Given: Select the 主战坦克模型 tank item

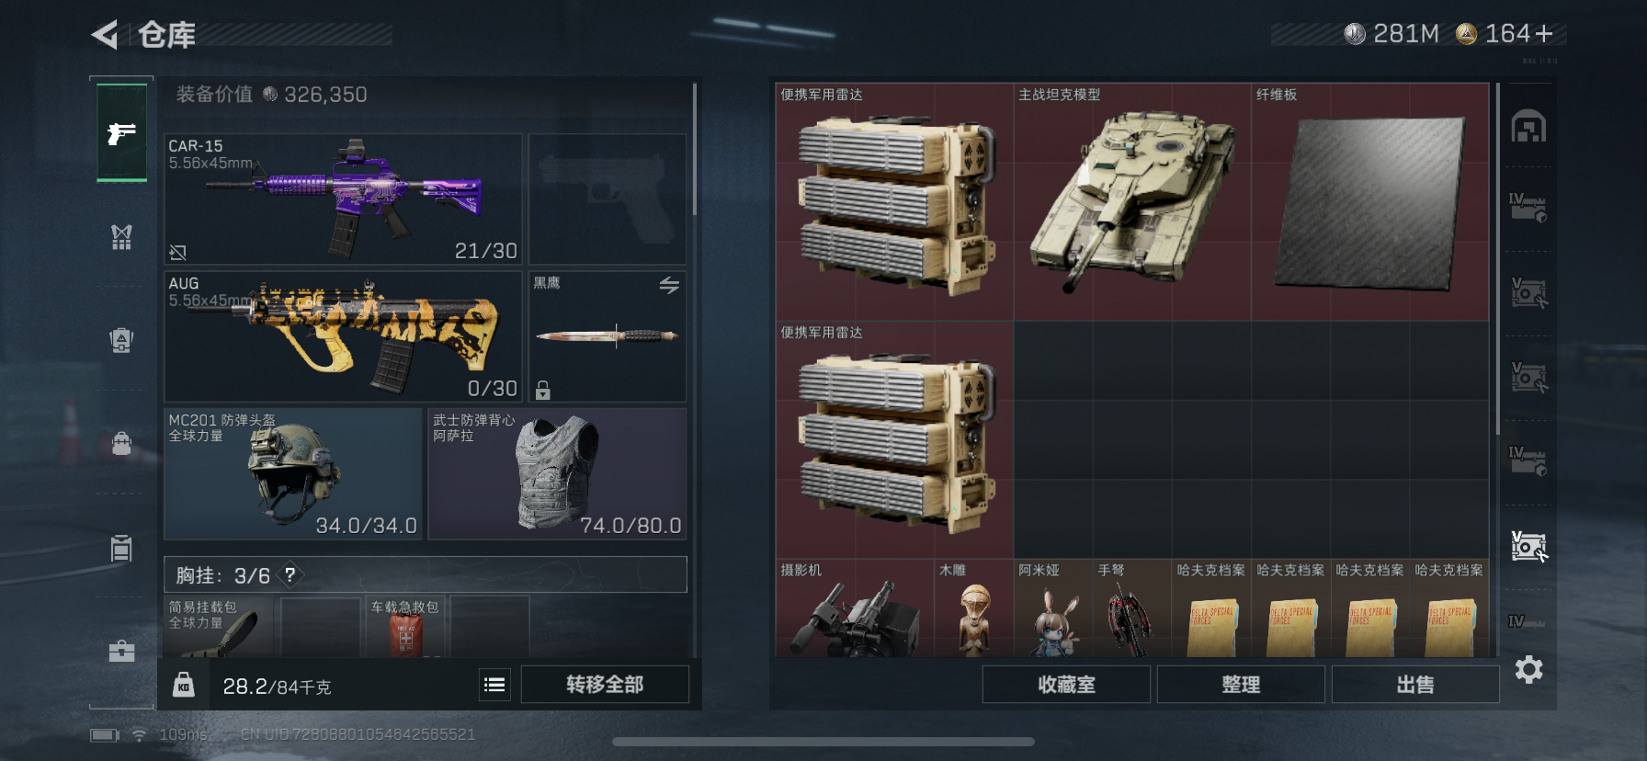Looking at the screenshot, I should coord(1132,202).
